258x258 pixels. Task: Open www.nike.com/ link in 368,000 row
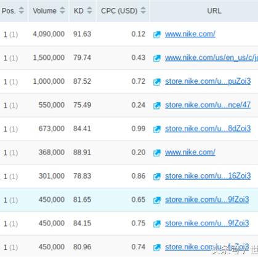coord(190,152)
